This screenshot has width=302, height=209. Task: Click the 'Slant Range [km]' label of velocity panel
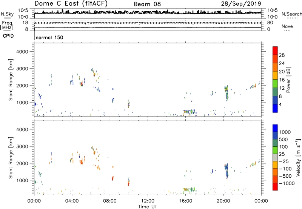pyautogui.click(x=11, y=158)
